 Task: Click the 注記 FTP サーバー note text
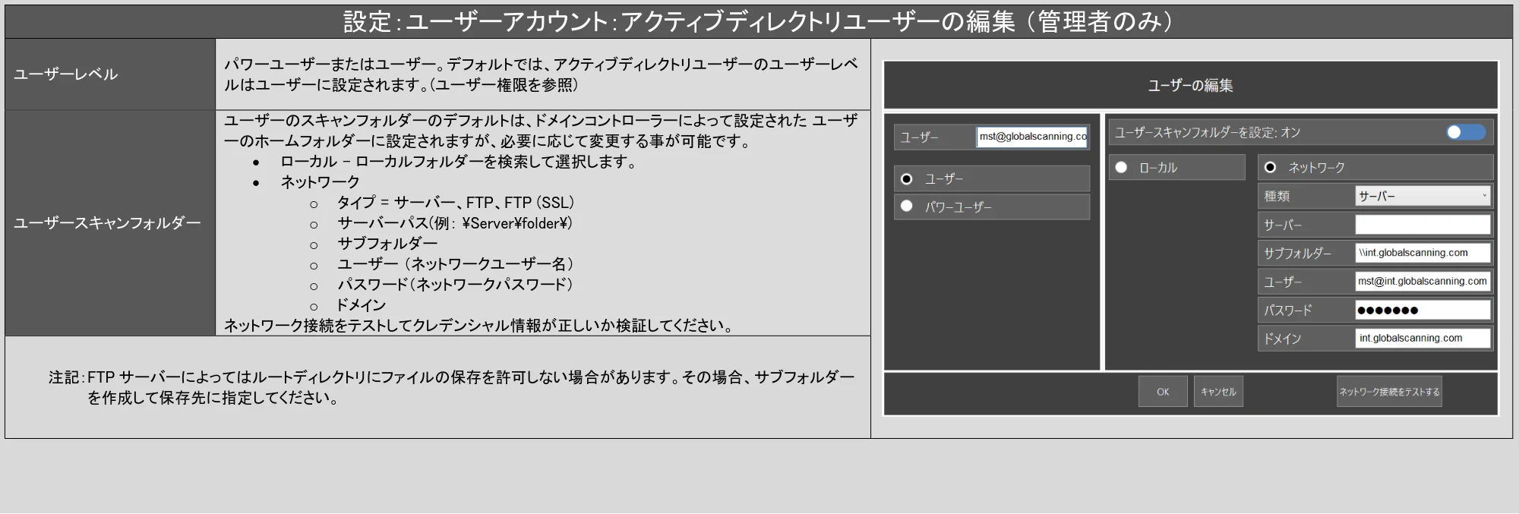pos(451,387)
